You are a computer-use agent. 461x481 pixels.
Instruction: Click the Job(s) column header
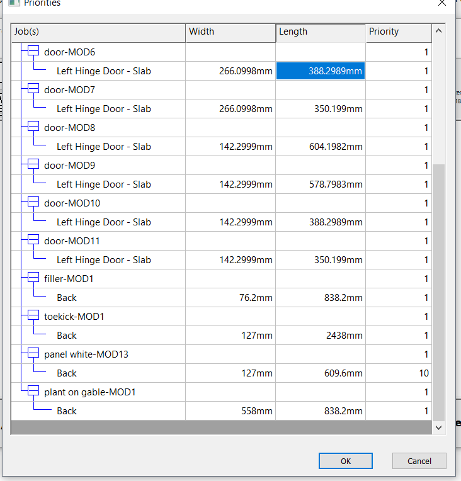98,31
